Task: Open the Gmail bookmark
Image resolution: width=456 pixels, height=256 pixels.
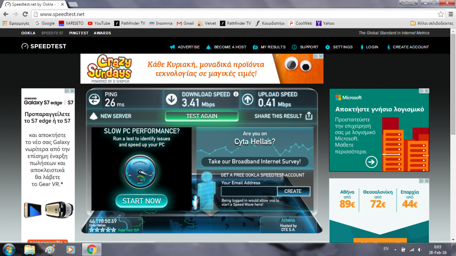Action: click(185, 23)
